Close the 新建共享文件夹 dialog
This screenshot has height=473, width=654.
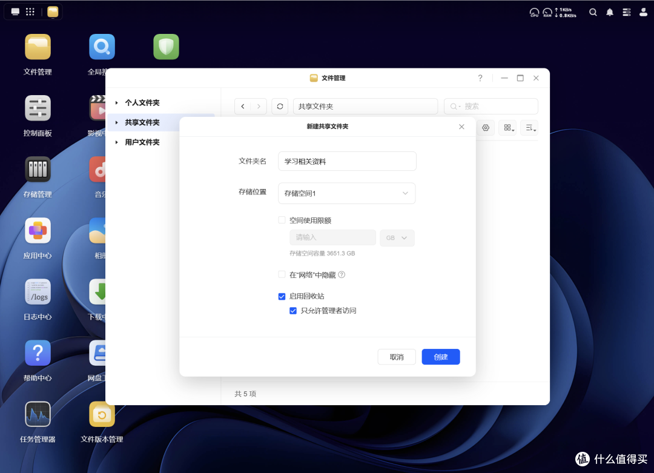click(x=461, y=127)
